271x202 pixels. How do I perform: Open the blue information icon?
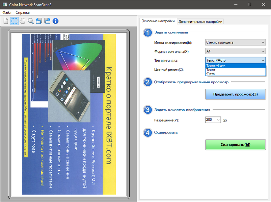point(55,21)
